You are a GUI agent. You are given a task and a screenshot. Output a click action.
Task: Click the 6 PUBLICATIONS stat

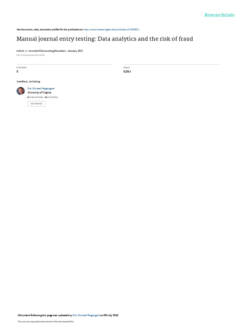pos(35,97)
